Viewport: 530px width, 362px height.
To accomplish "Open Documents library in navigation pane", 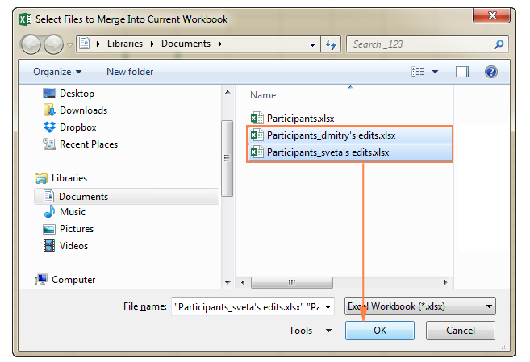I will (83, 196).
